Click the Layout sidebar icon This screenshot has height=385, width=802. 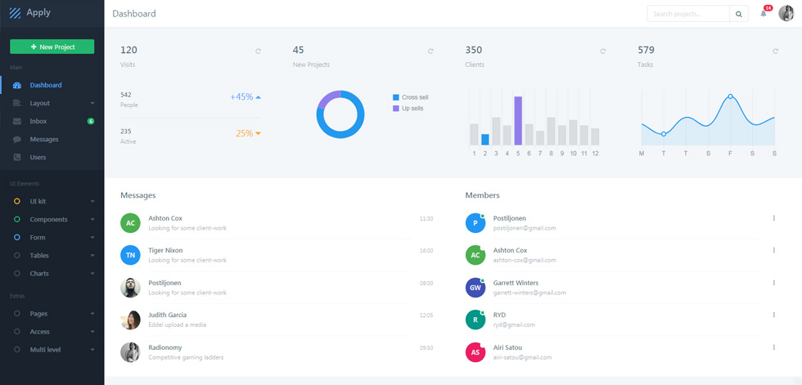tap(17, 103)
